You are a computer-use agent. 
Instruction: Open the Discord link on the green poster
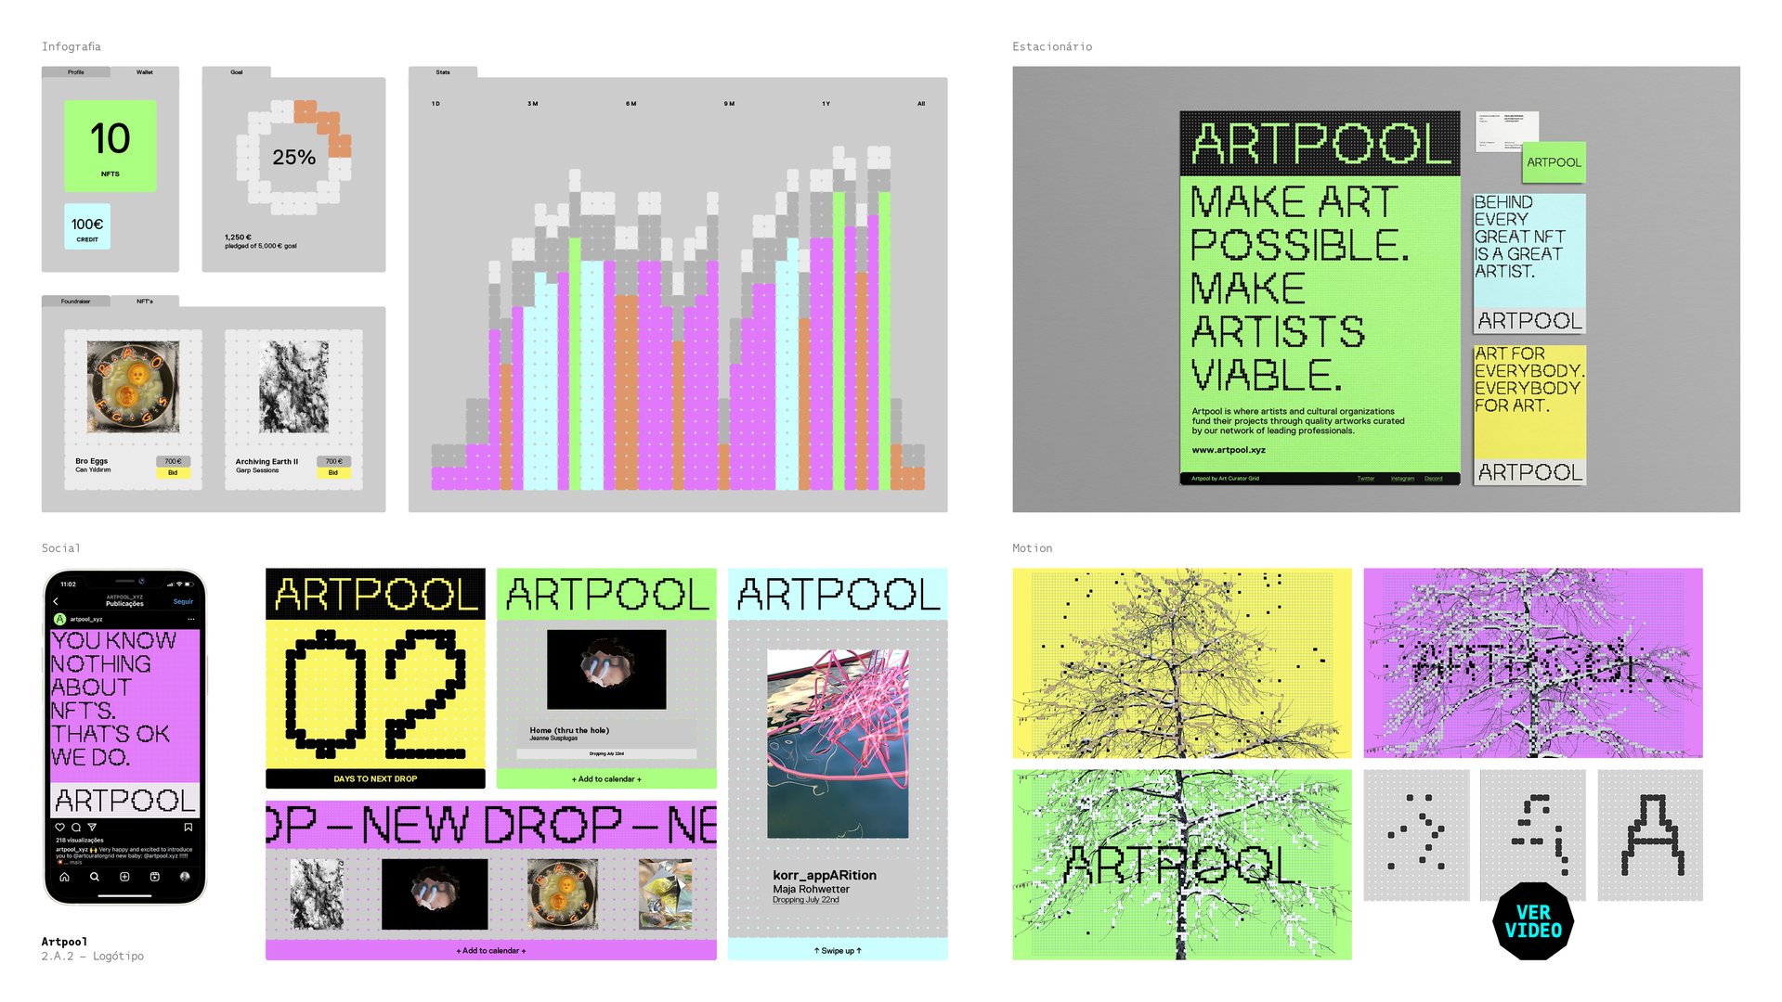pyautogui.click(x=1434, y=479)
